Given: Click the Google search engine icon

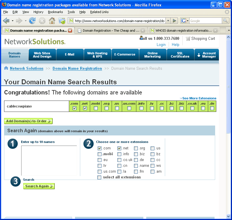Looking at the screenshot, I should [x=184, y=21].
